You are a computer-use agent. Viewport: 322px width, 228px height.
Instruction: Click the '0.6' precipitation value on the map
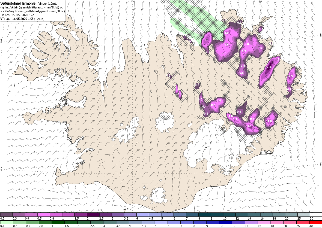(241, 73)
